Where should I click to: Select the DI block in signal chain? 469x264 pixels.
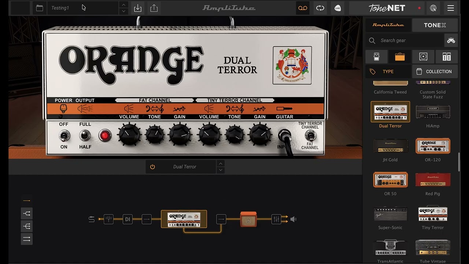pyautogui.click(x=128, y=219)
